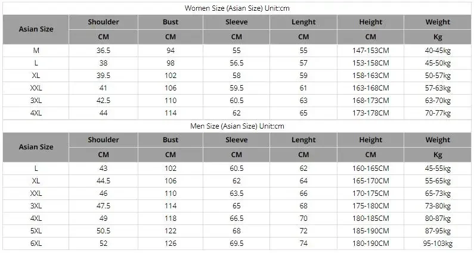Click the sleeve value 69.5

(x=236, y=243)
